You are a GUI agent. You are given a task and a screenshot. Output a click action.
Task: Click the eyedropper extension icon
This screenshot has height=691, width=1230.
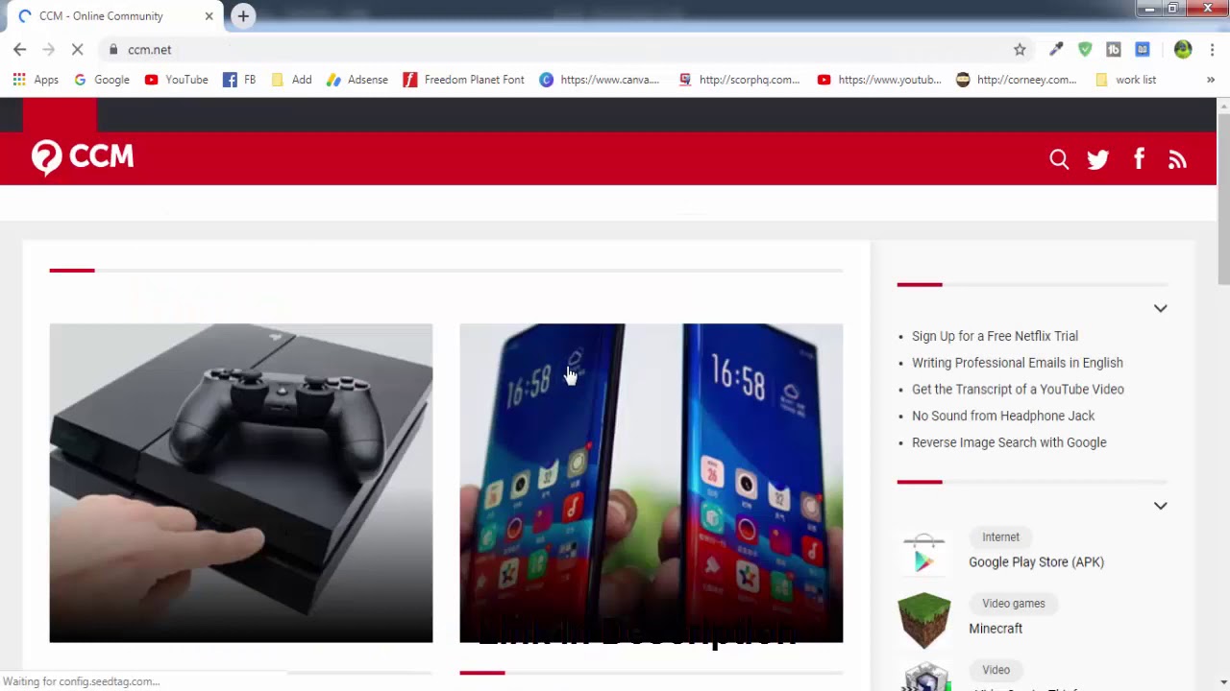[1056, 50]
